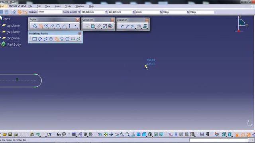The image size is (255, 143).
Task: Select the Point tool in Profile toolbar
Action: (x=75, y=26)
